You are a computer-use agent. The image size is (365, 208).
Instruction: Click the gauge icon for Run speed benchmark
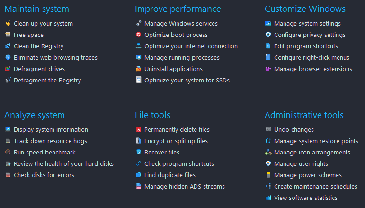point(8,152)
